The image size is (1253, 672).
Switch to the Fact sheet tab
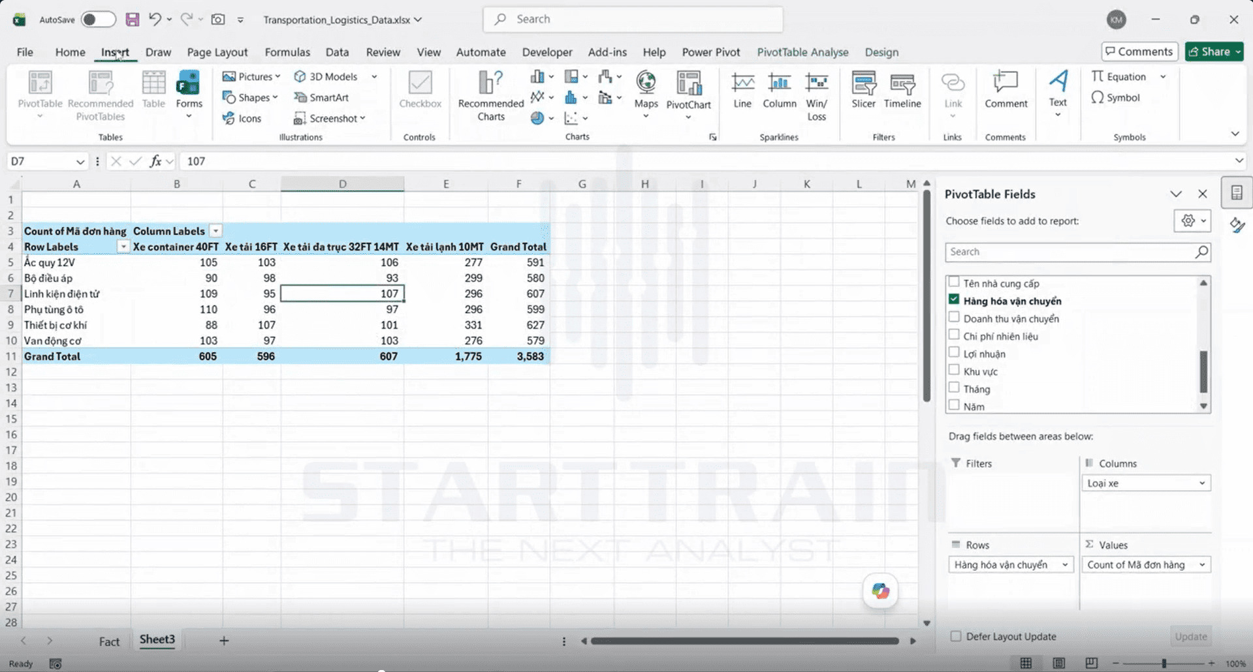point(109,641)
